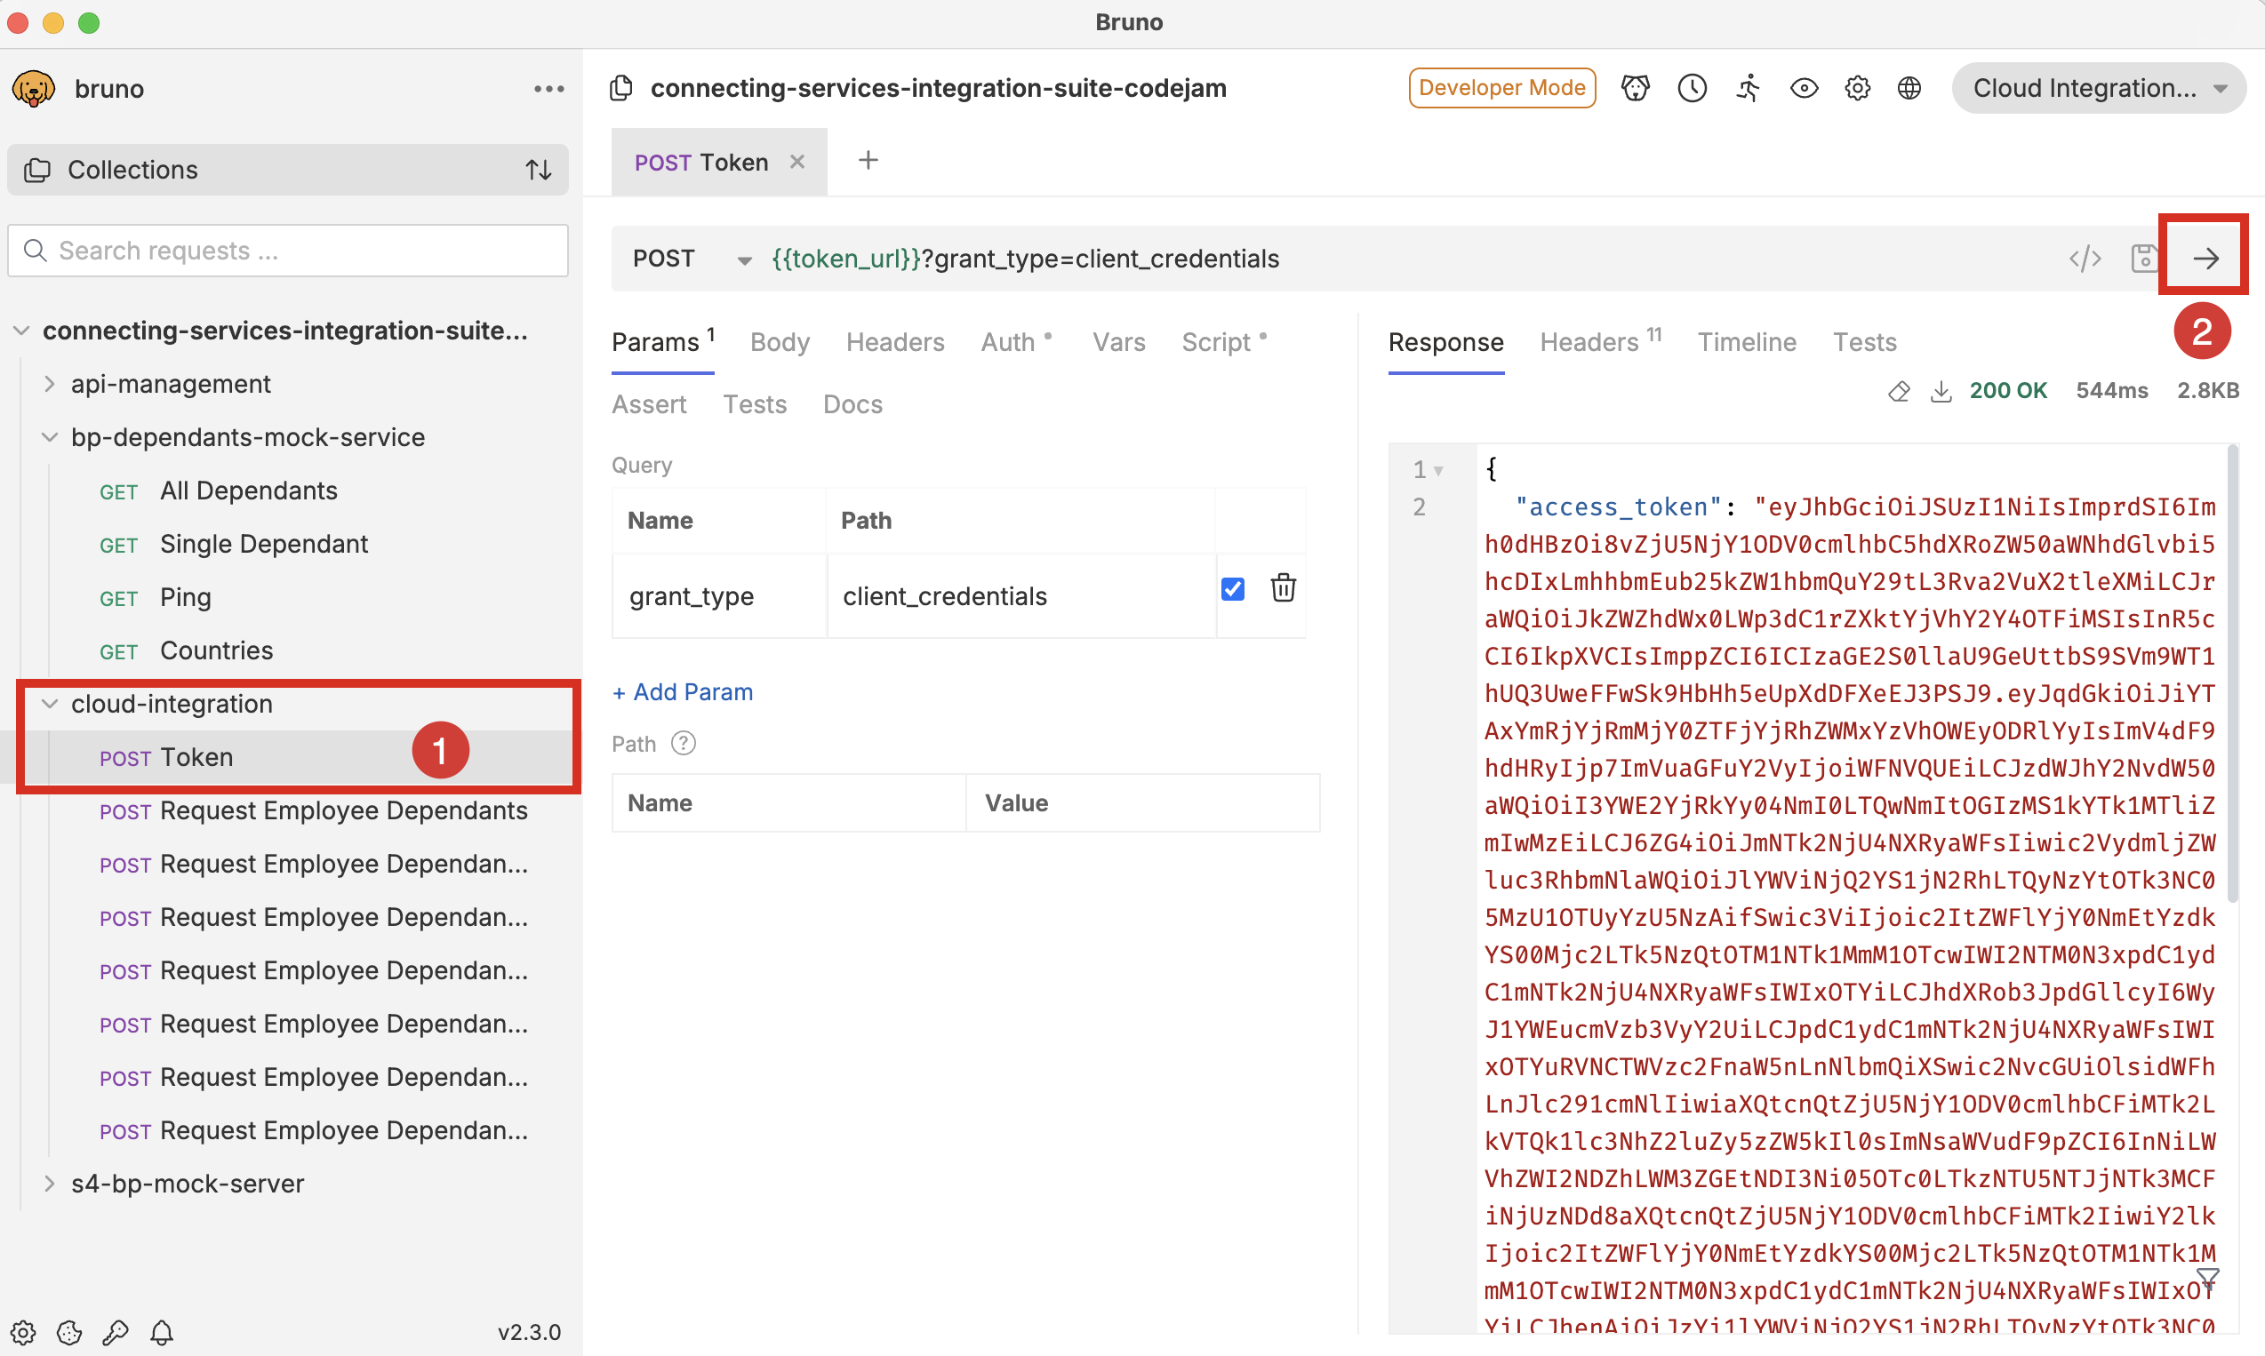Edit the grant_type name cell
This screenshot has height=1356, width=2265.
click(719, 595)
